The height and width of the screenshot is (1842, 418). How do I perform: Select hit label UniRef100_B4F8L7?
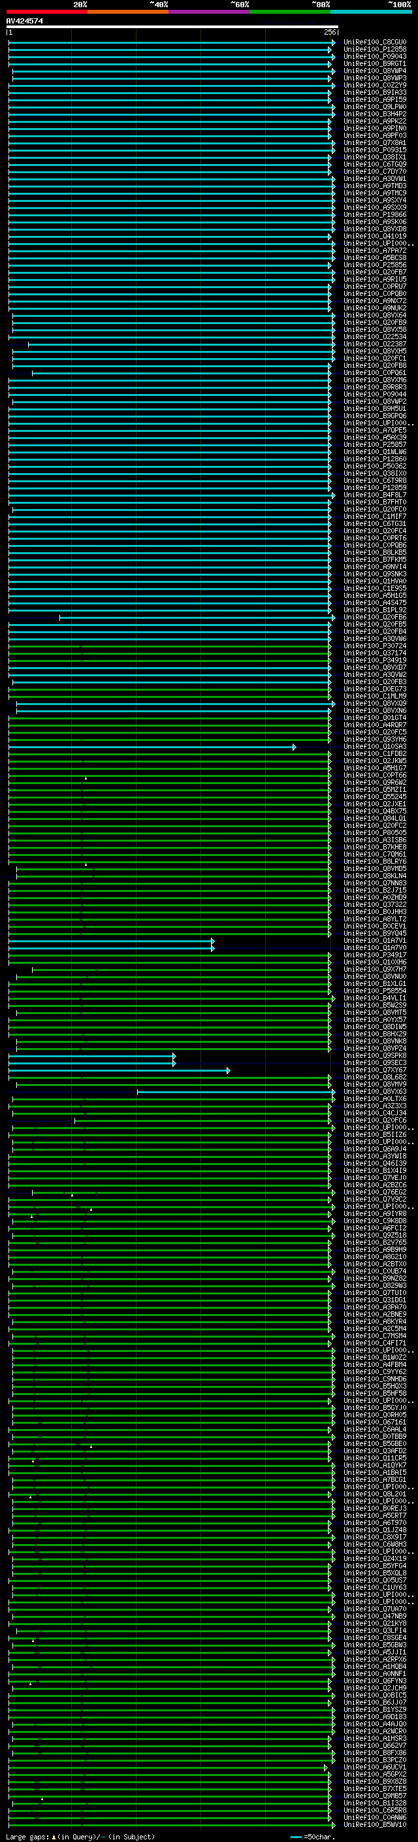374,495
